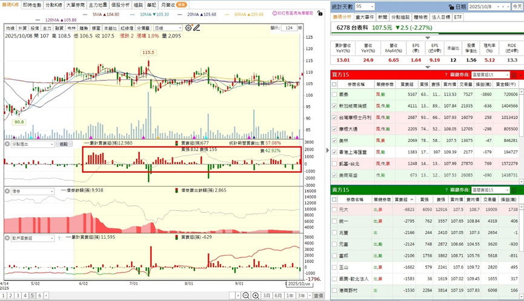Set range to 3月
Viewport: 524px width, 301px height.
pyautogui.click(x=267, y=296)
